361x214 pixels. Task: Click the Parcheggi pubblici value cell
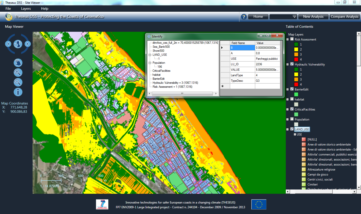(267, 59)
